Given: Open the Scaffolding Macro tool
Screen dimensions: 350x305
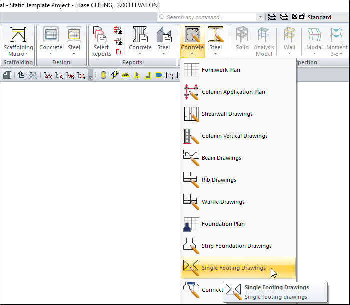Looking at the screenshot, I should [18, 42].
